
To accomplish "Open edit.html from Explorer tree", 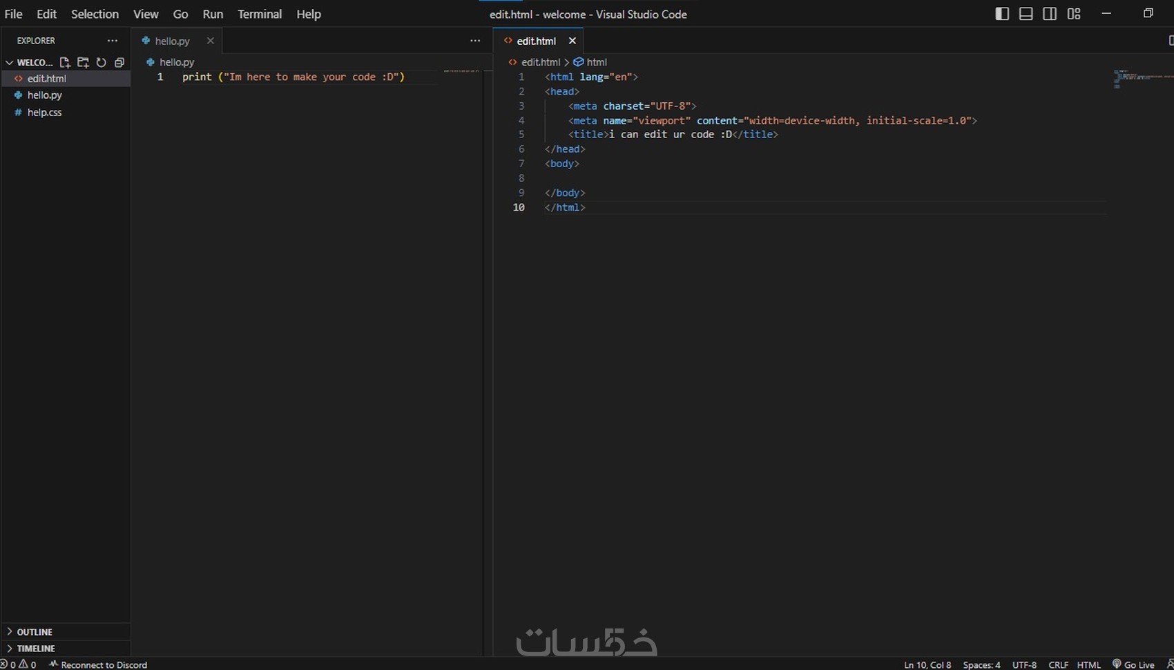I will point(65,78).
